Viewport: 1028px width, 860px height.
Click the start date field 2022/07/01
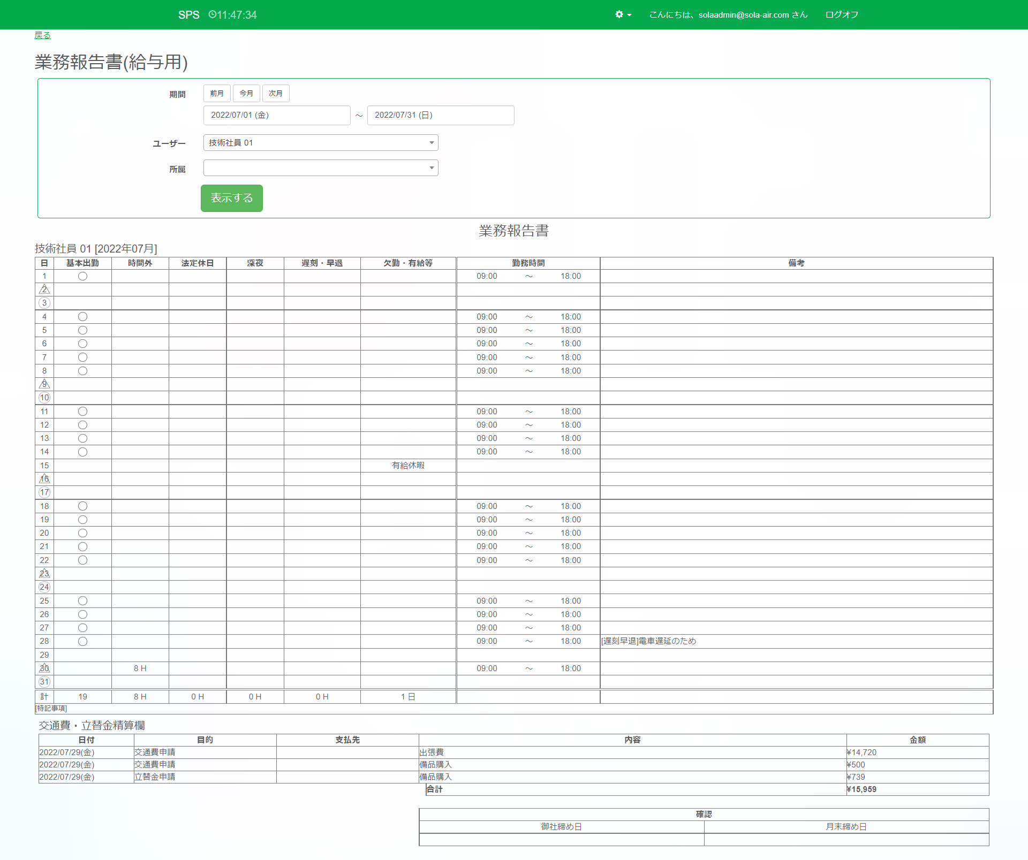click(276, 115)
